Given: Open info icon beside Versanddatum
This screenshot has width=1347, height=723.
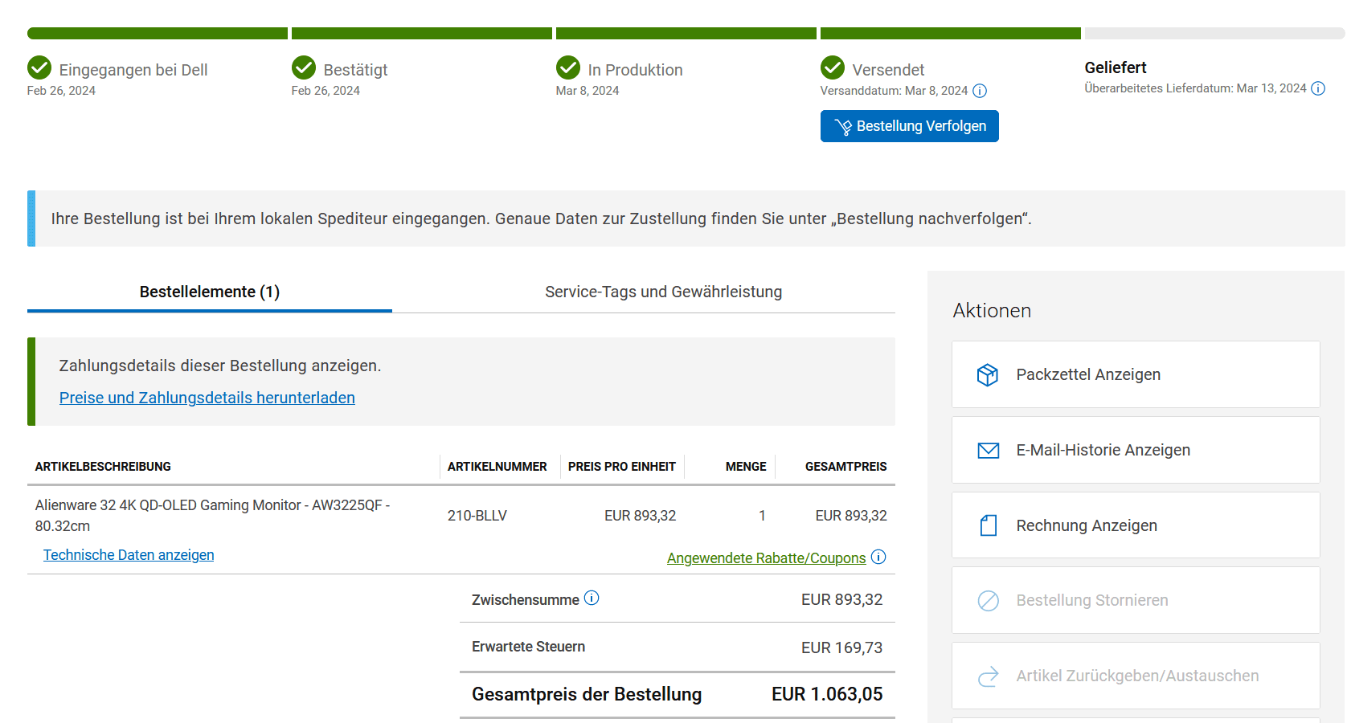Looking at the screenshot, I should 980,91.
